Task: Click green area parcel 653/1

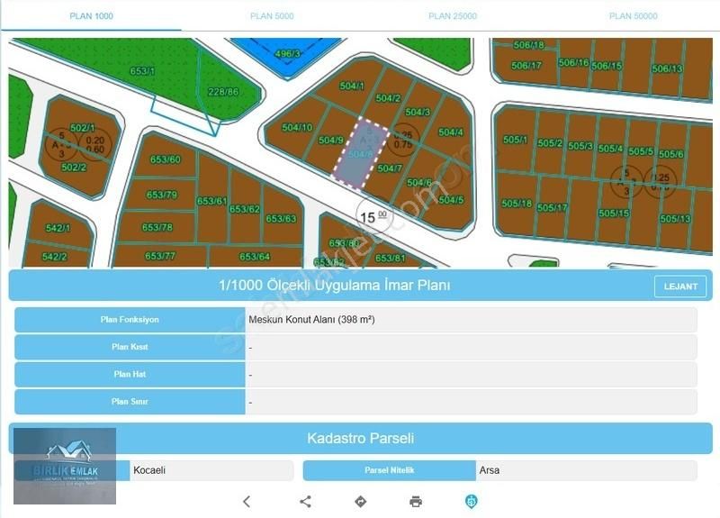Action: 142,71
